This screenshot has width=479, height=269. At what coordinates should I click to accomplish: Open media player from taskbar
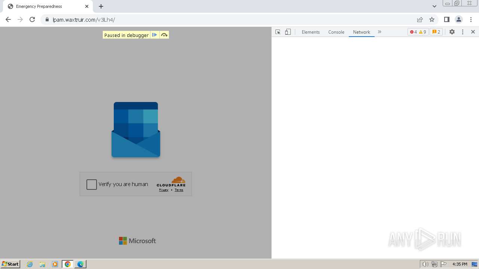point(55,264)
